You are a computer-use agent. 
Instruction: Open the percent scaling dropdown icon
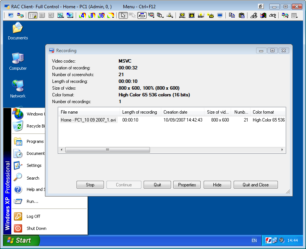tap(60, 15)
